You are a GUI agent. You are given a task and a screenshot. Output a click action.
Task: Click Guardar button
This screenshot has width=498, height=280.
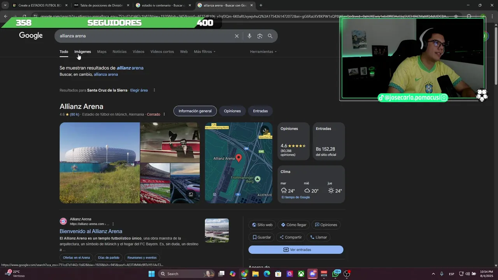click(262, 237)
